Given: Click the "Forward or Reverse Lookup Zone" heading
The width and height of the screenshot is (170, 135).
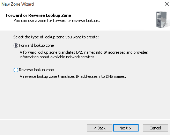Looking at the screenshot, I should pos(38,15).
